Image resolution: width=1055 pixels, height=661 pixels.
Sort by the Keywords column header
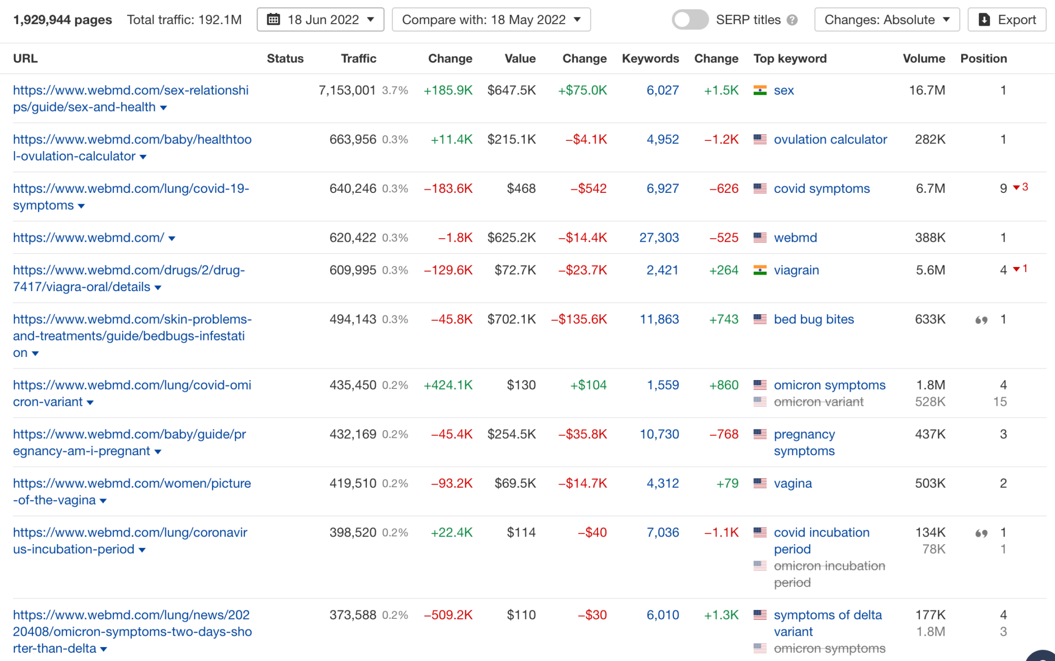pos(650,59)
